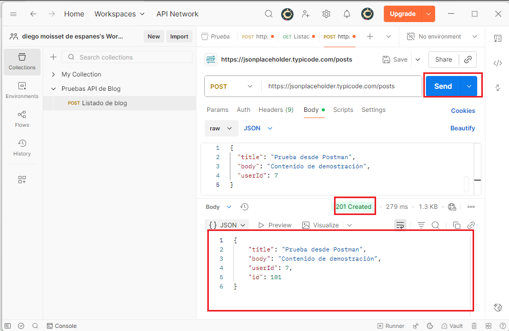Open the History sidebar panel
Screen dimensions: 509x331
click(x=22, y=148)
